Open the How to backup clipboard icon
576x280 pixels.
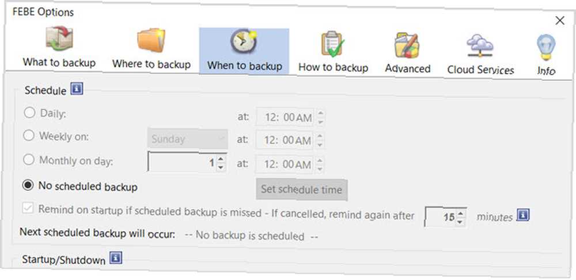pyautogui.click(x=333, y=45)
